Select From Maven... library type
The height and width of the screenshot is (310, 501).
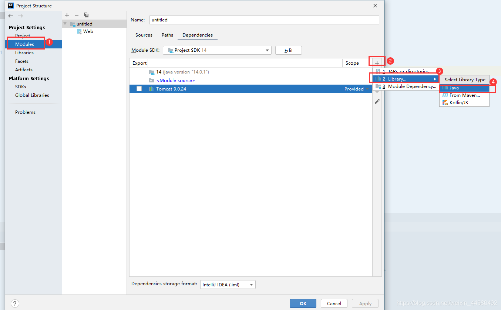coord(464,95)
